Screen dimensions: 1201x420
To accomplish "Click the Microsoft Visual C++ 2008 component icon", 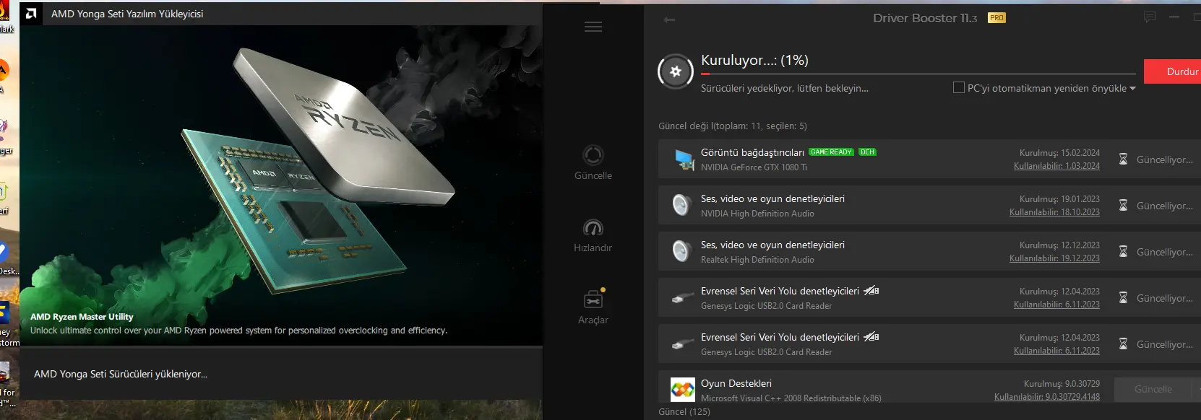I will pos(682,390).
